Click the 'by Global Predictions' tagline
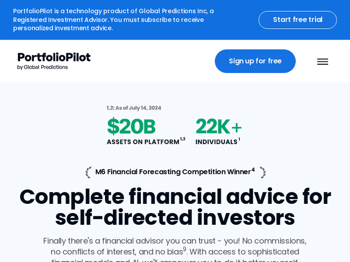 (x=42, y=67)
